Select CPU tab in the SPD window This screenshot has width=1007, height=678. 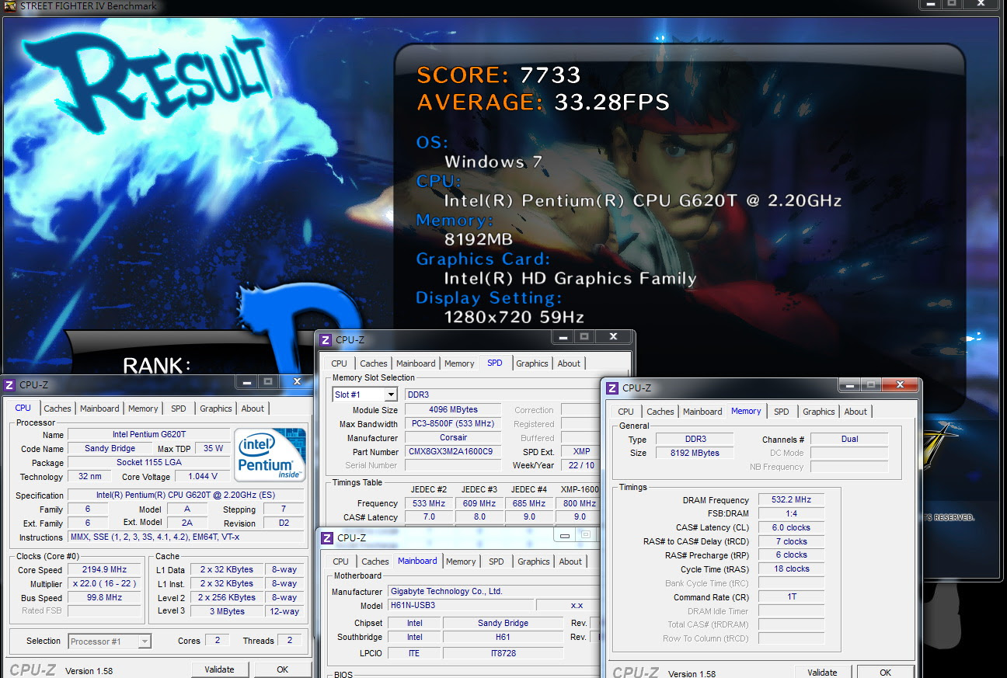[x=340, y=363]
